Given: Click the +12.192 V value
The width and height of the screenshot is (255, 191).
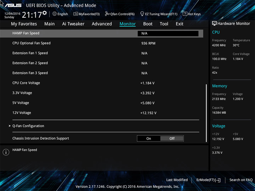Looking at the screenshot, I should coord(148,113).
